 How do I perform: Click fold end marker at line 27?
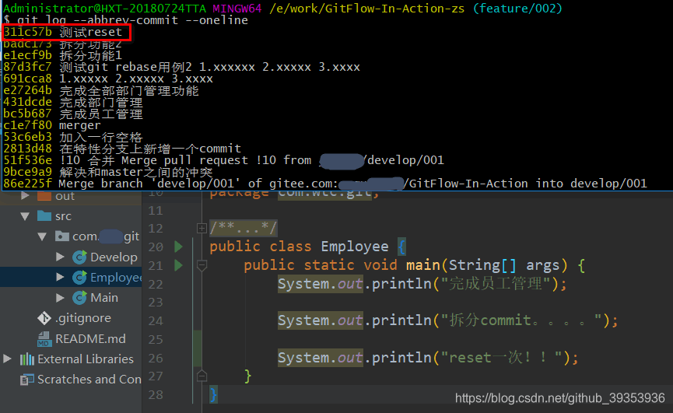(x=202, y=376)
